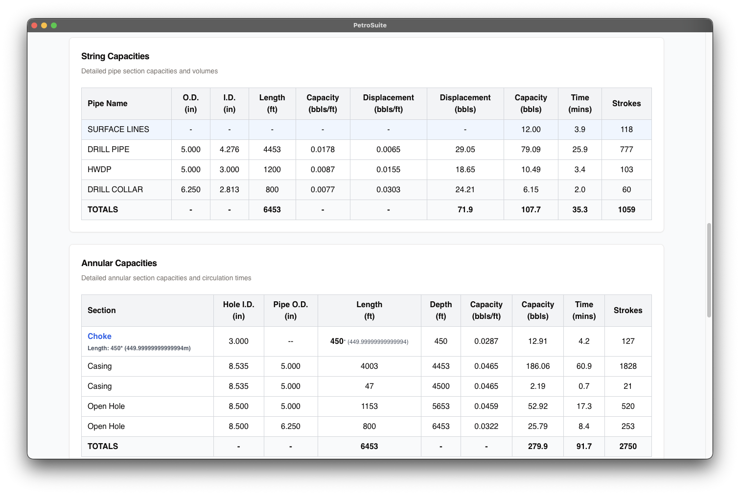Click the Annular Capacities section title
The width and height of the screenshot is (740, 495).
(x=119, y=263)
